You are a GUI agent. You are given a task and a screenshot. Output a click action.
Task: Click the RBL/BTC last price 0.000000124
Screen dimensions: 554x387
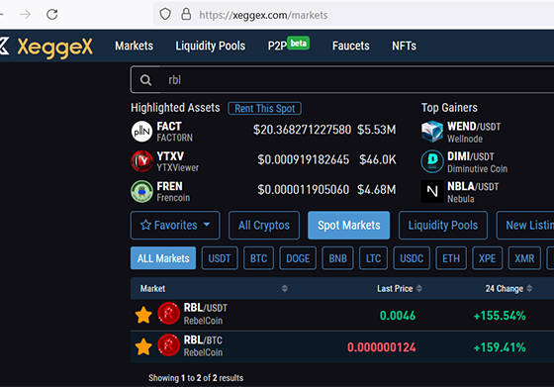pos(382,347)
